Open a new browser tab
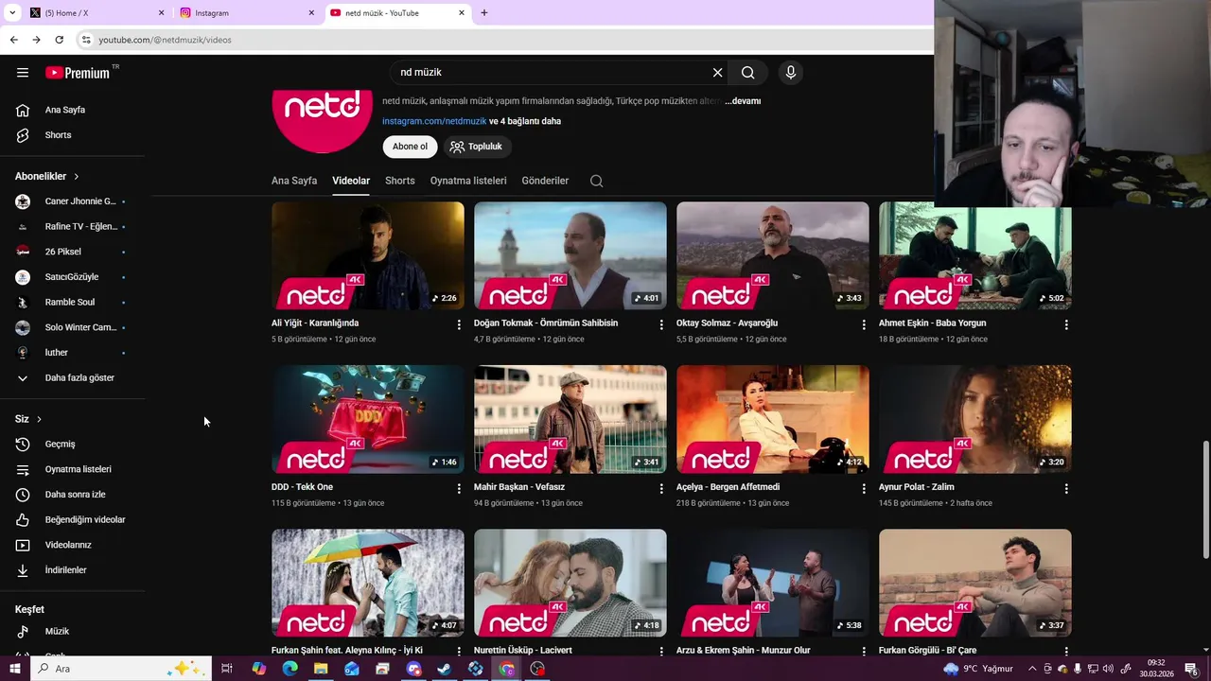The width and height of the screenshot is (1211, 681). point(484,13)
